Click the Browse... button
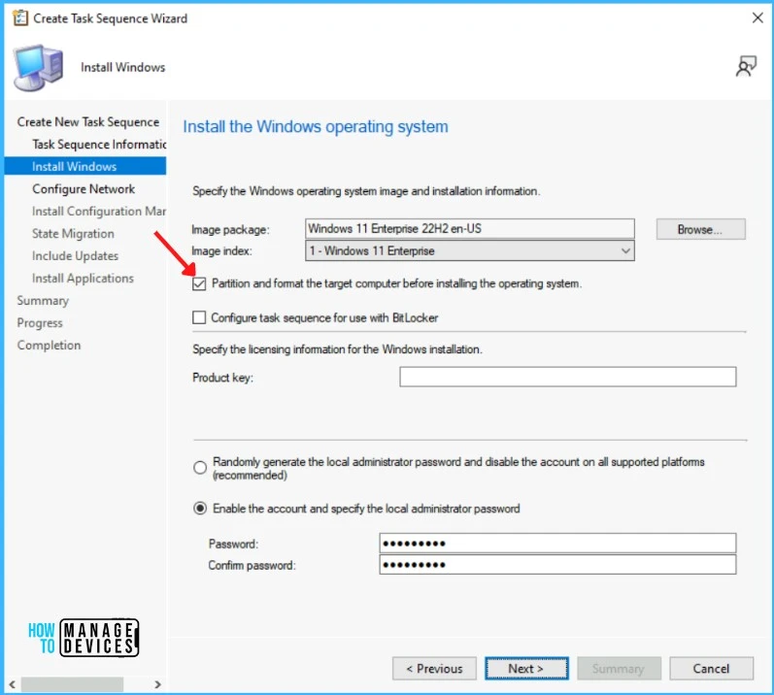This screenshot has height=695, width=774. (700, 229)
